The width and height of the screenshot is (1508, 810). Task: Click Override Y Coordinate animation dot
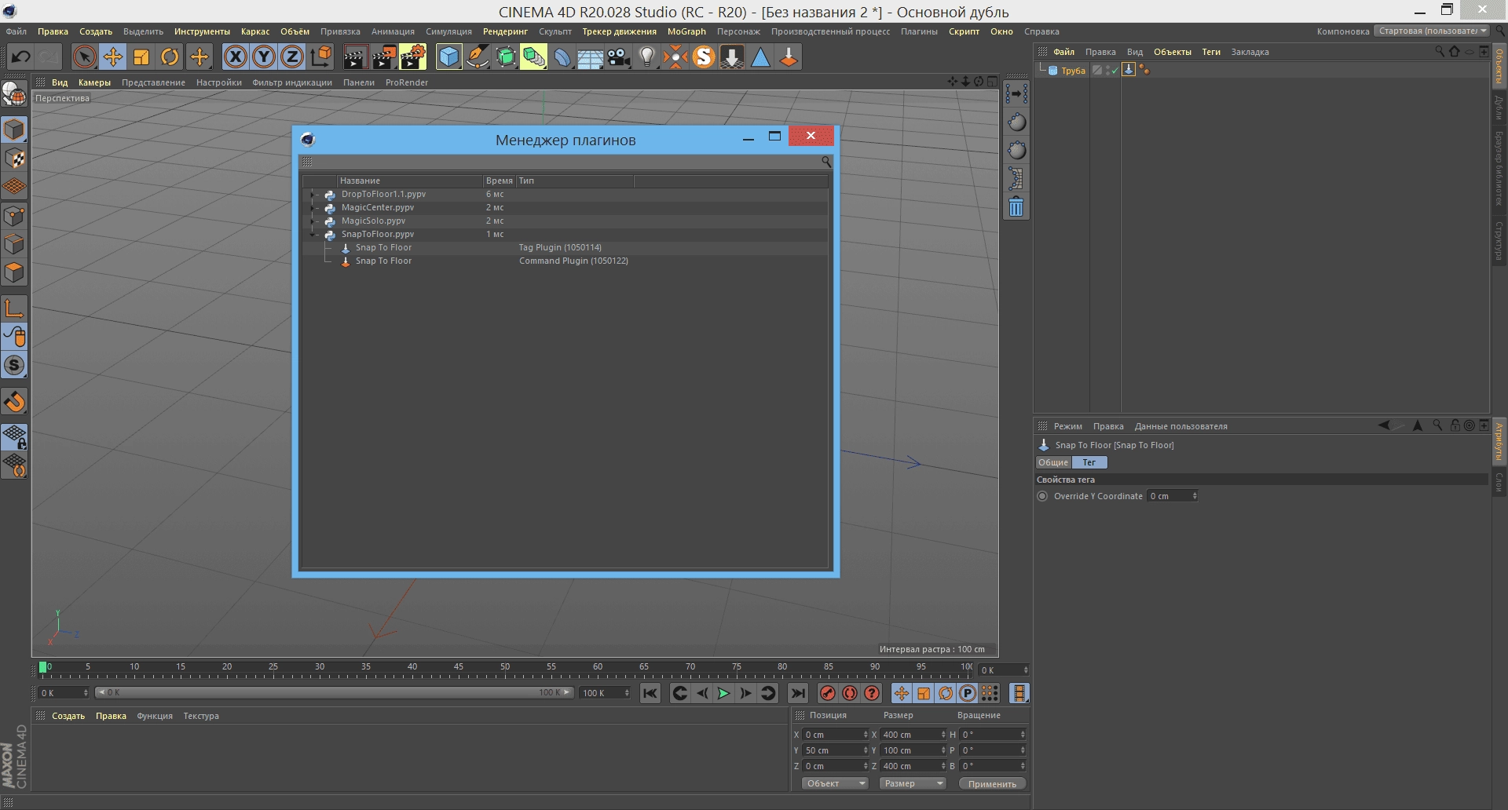tap(1042, 496)
